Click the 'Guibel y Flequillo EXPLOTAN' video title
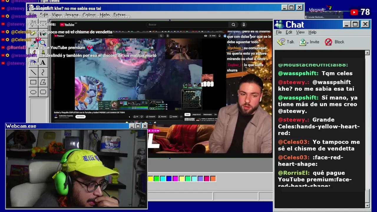The width and height of the screenshot is (377, 212). [x=89, y=112]
